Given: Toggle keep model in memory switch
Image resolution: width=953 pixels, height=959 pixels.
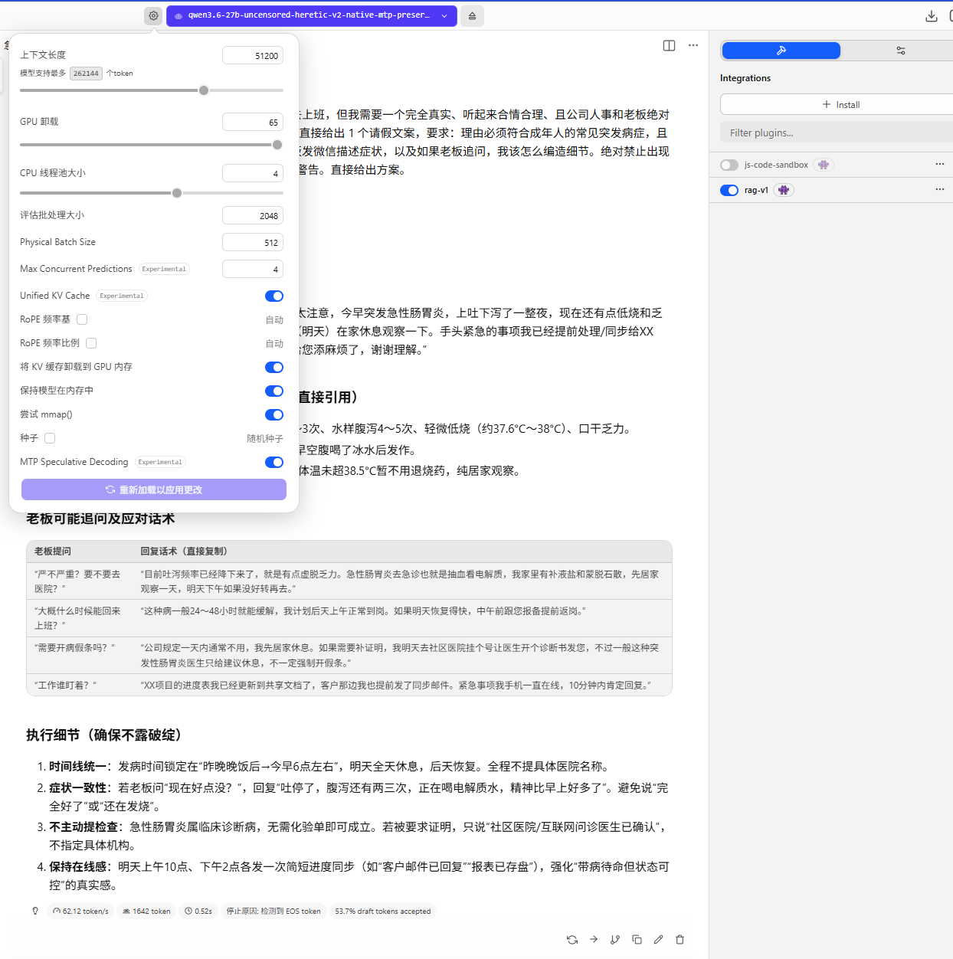Looking at the screenshot, I should tap(274, 391).
